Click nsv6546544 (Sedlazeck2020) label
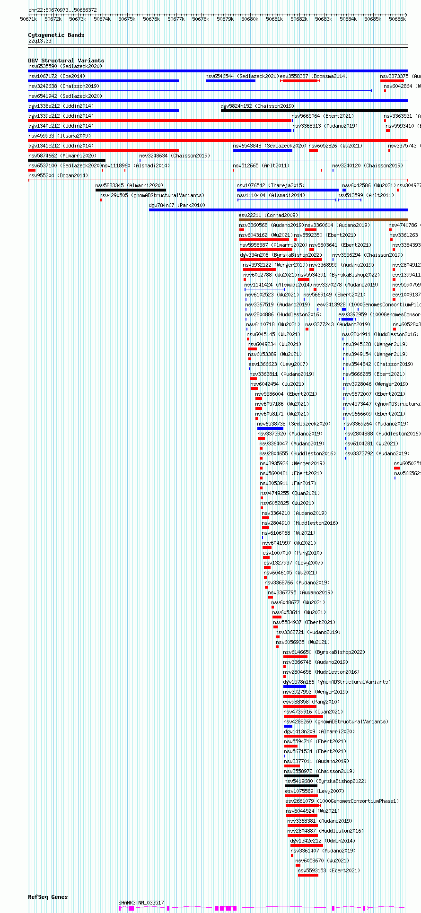This screenshot has width=421, height=913. (x=242, y=76)
